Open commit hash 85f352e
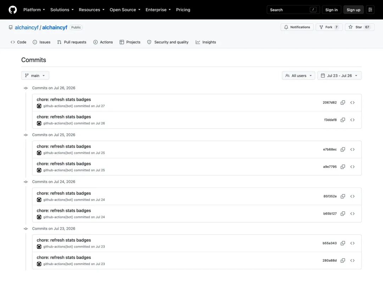 (330, 196)
